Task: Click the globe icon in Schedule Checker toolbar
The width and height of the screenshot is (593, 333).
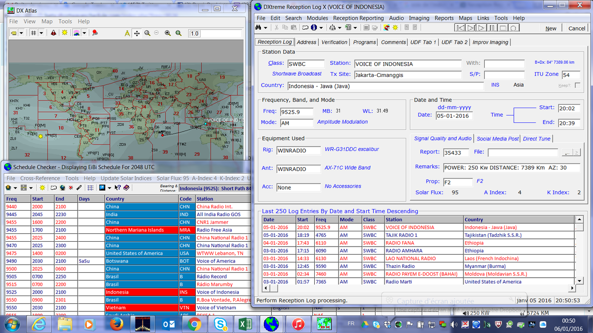Action: coord(62,187)
